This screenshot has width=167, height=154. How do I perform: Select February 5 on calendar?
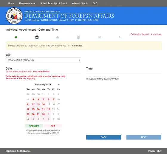click(x=33, y=99)
